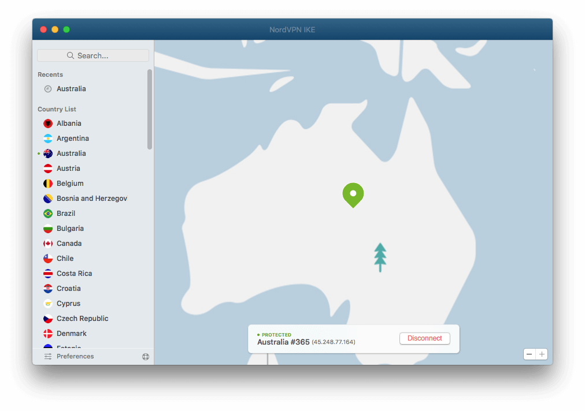Screen dimensions: 585x411
Task: Close the NordVPN window with red button
Action: (43, 29)
